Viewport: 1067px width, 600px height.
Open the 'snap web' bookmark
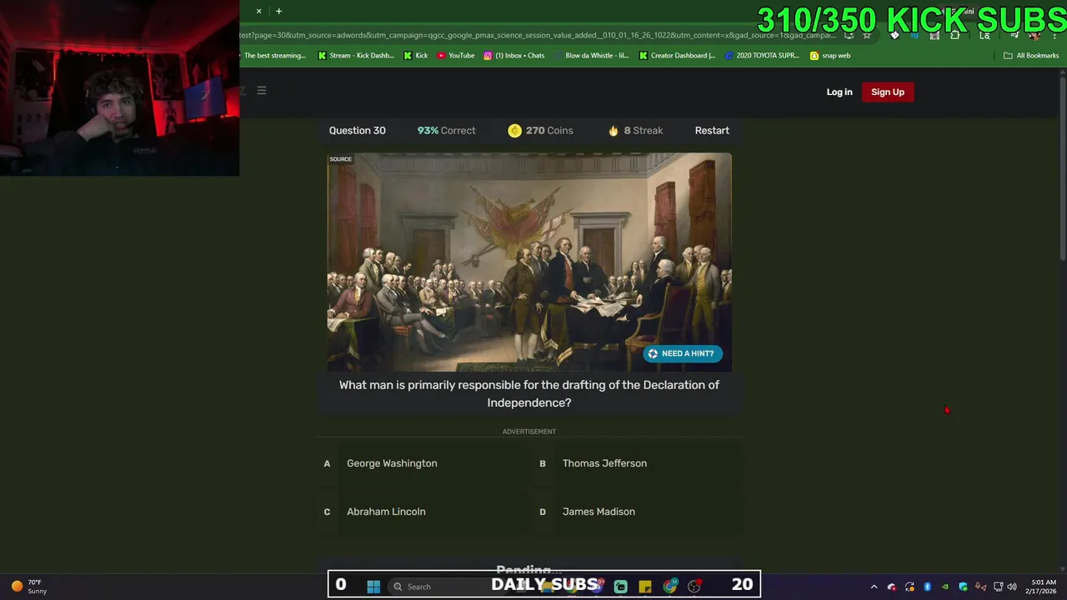tap(830, 56)
